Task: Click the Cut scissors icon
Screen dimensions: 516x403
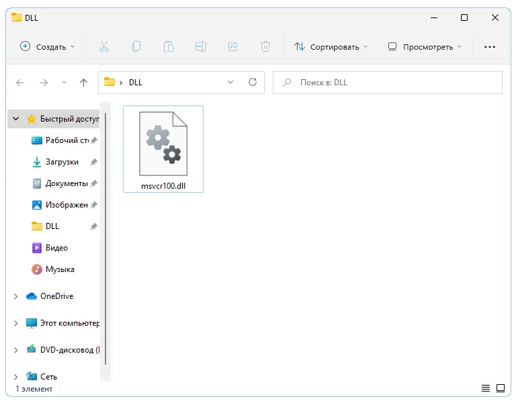Action: tap(104, 47)
